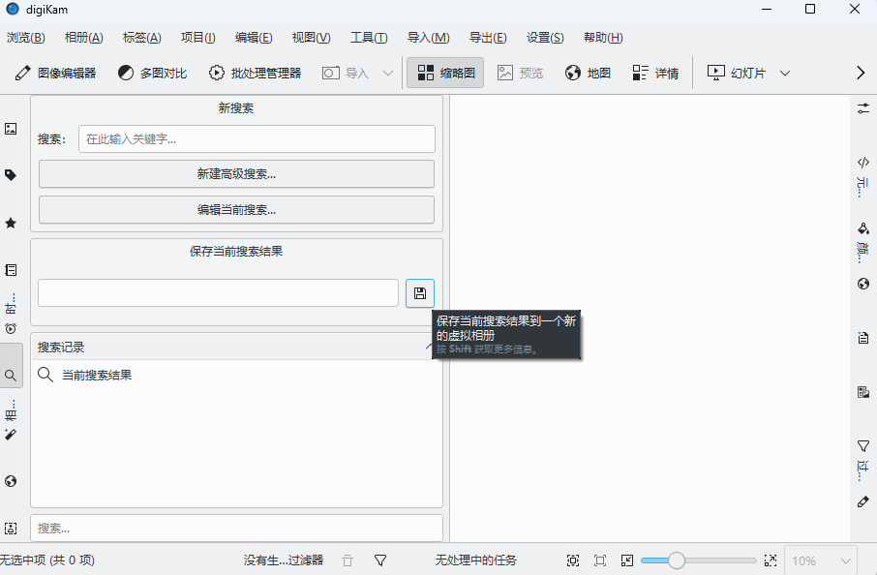Toggle the Map (地图) view mode
Screen dimensions: 877x575
pos(588,73)
